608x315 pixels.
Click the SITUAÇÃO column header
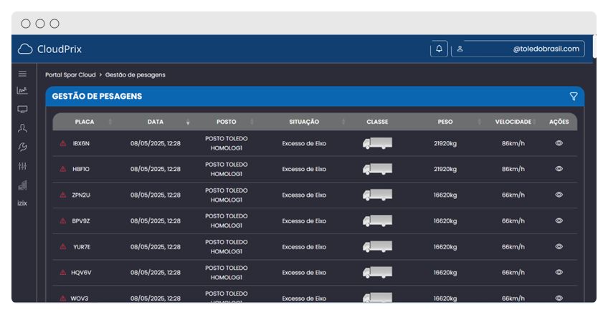click(304, 122)
